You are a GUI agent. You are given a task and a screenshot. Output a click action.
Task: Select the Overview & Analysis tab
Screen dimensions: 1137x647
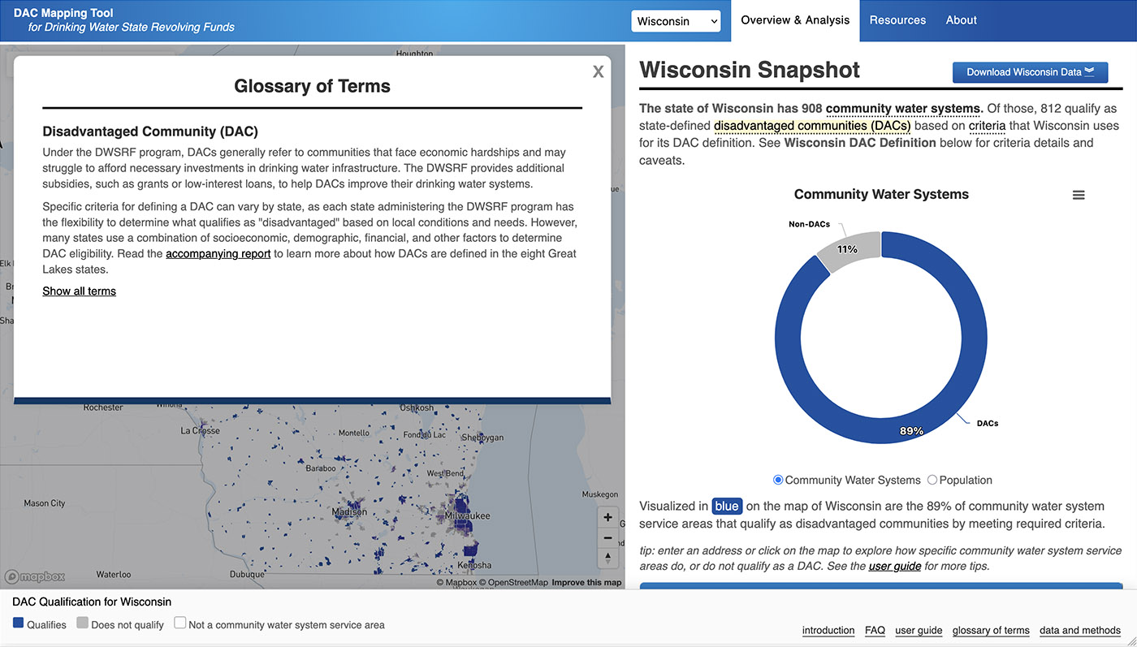[795, 20]
